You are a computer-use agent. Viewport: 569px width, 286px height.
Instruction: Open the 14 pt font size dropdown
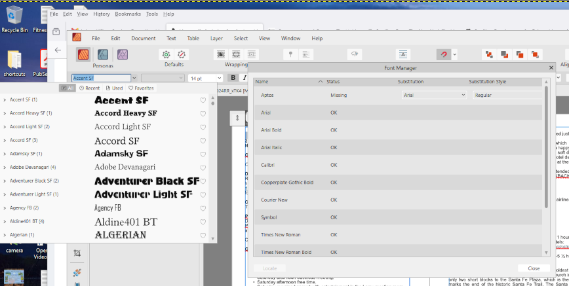click(x=219, y=79)
